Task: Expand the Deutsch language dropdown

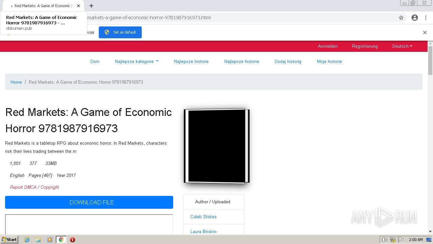Action: (402, 46)
